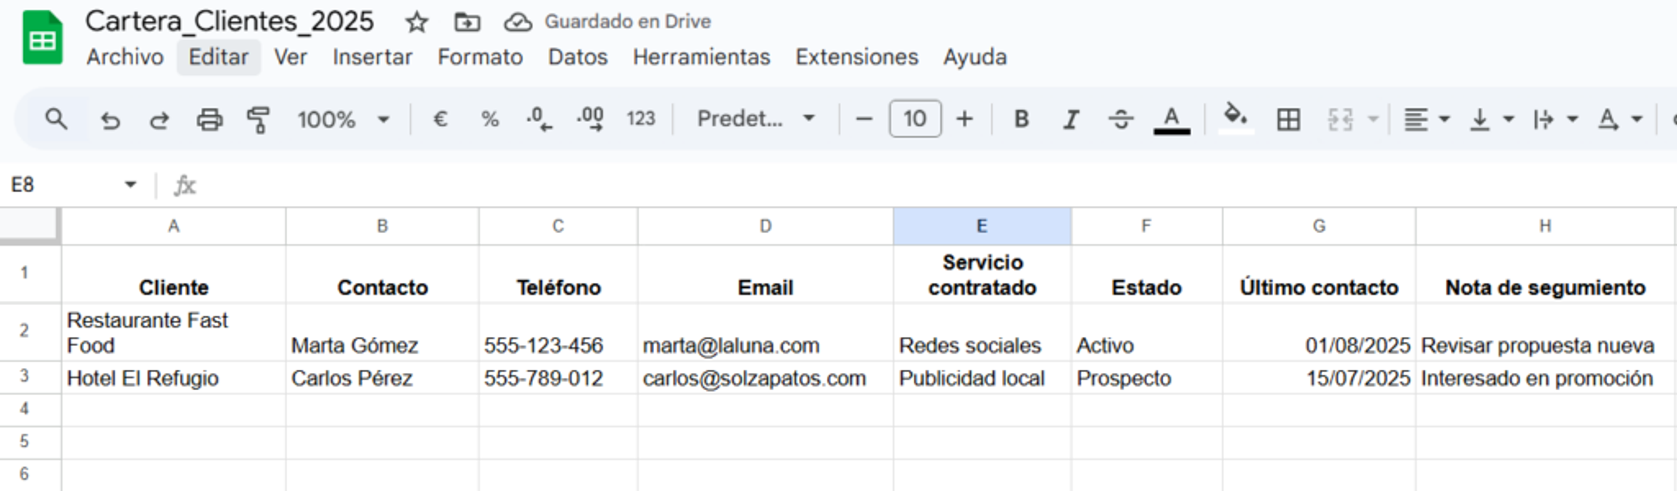The width and height of the screenshot is (1677, 491).
Task: Undo the last action
Action: click(x=110, y=120)
